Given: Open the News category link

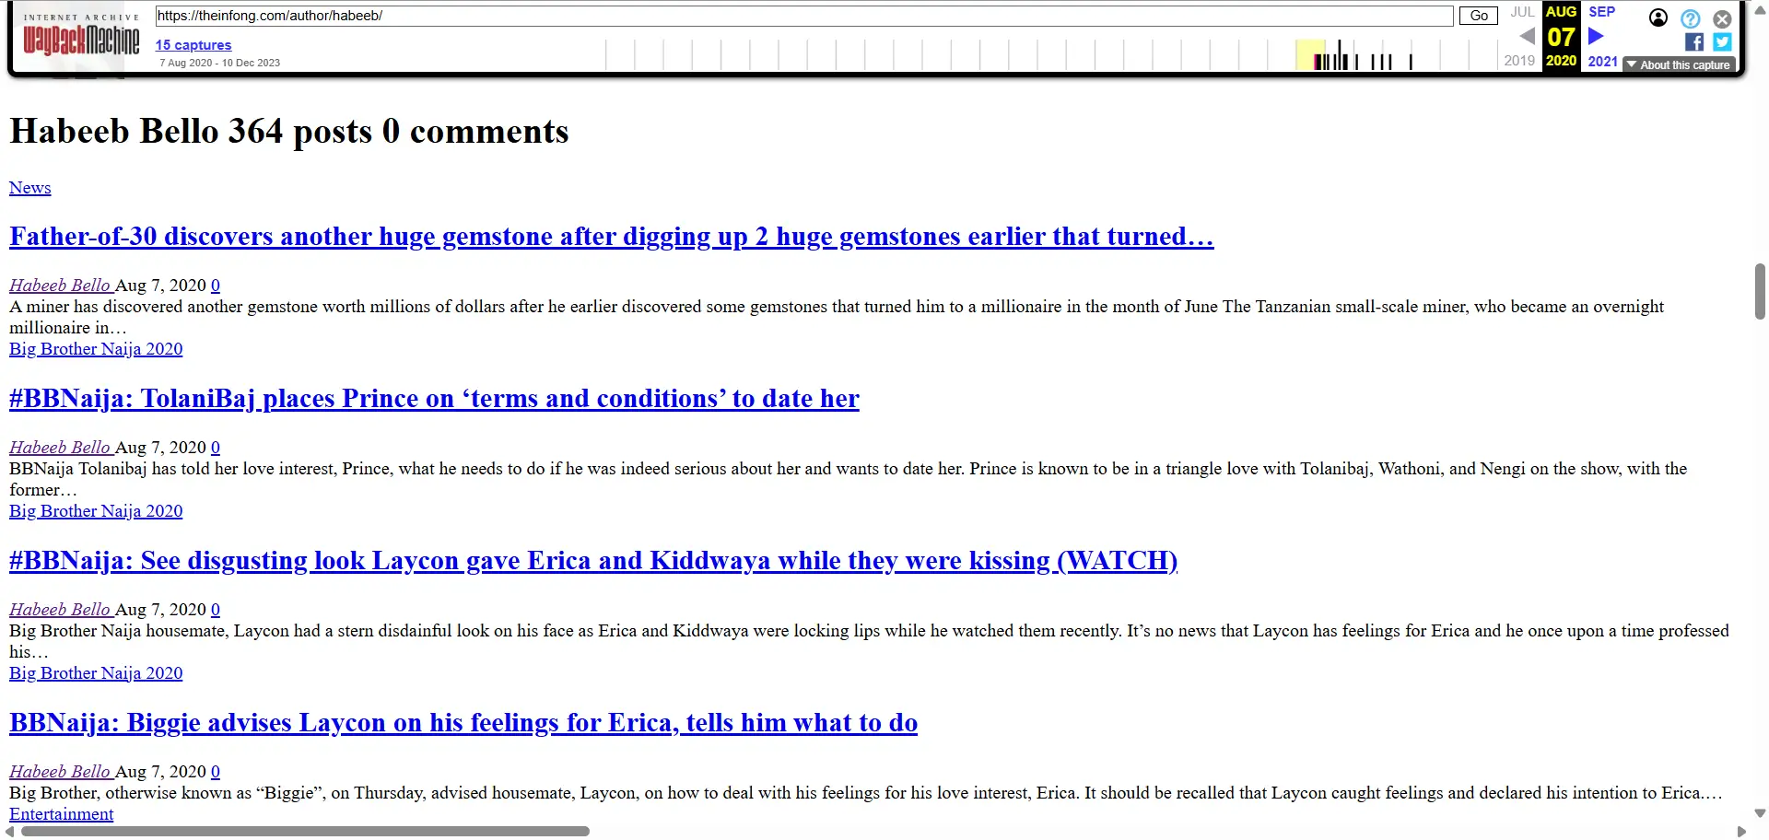Looking at the screenshot, I should pyautogui.click(x=30, y=188).
